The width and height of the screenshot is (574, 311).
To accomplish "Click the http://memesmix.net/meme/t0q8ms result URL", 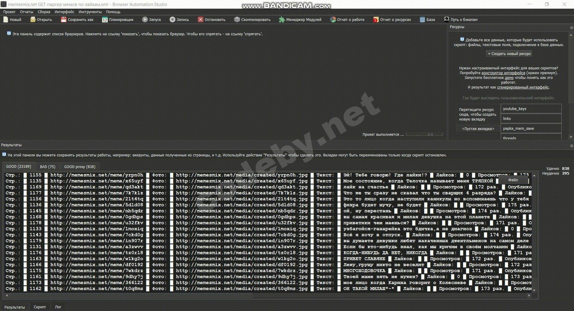I will 97,289.
